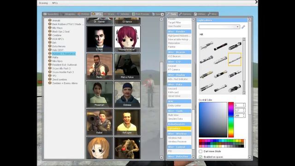Choose the gold-accented lightsaber hilt
295x166 pixels.
pyautogui.click(x=206, y=75)
